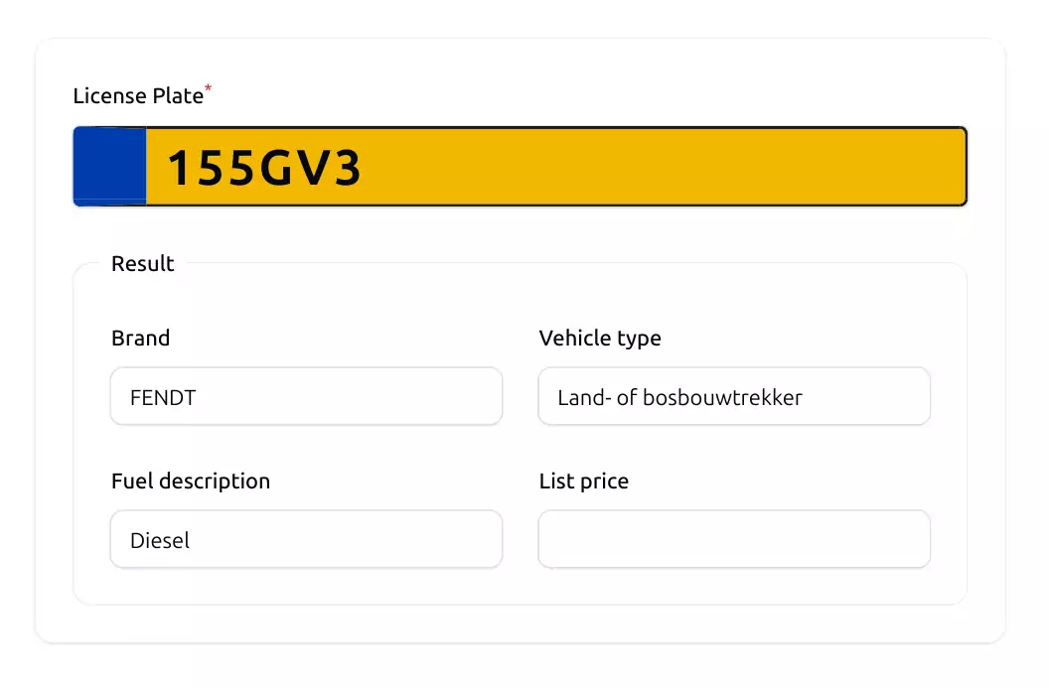
Task: Click the yellow License Plate input field
Action: (x=520, y=167)
